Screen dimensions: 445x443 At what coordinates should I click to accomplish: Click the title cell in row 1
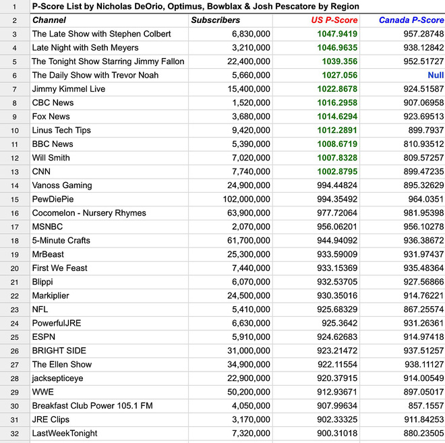click(x=196, y=6)
